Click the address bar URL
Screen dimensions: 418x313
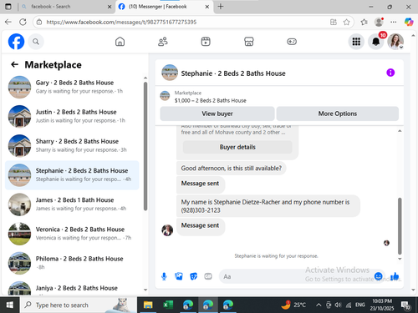(121, 22)
